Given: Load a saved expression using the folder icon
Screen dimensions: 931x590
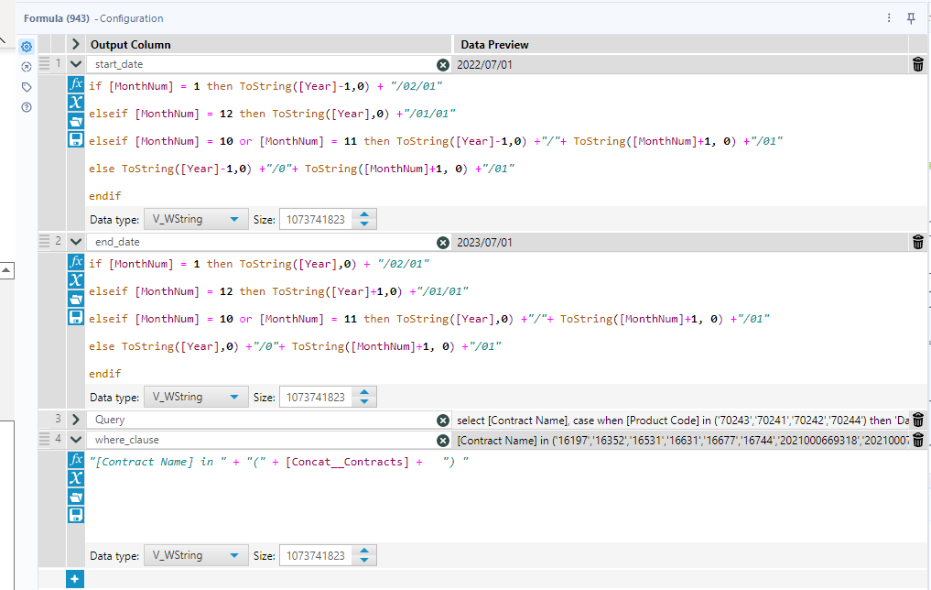Looking at the screenshot, I should 76,122.
